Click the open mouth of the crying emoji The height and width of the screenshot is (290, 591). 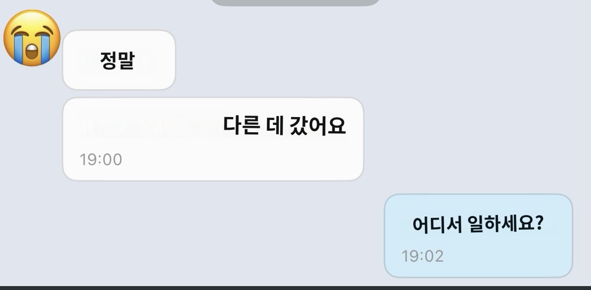coord(32,52)
